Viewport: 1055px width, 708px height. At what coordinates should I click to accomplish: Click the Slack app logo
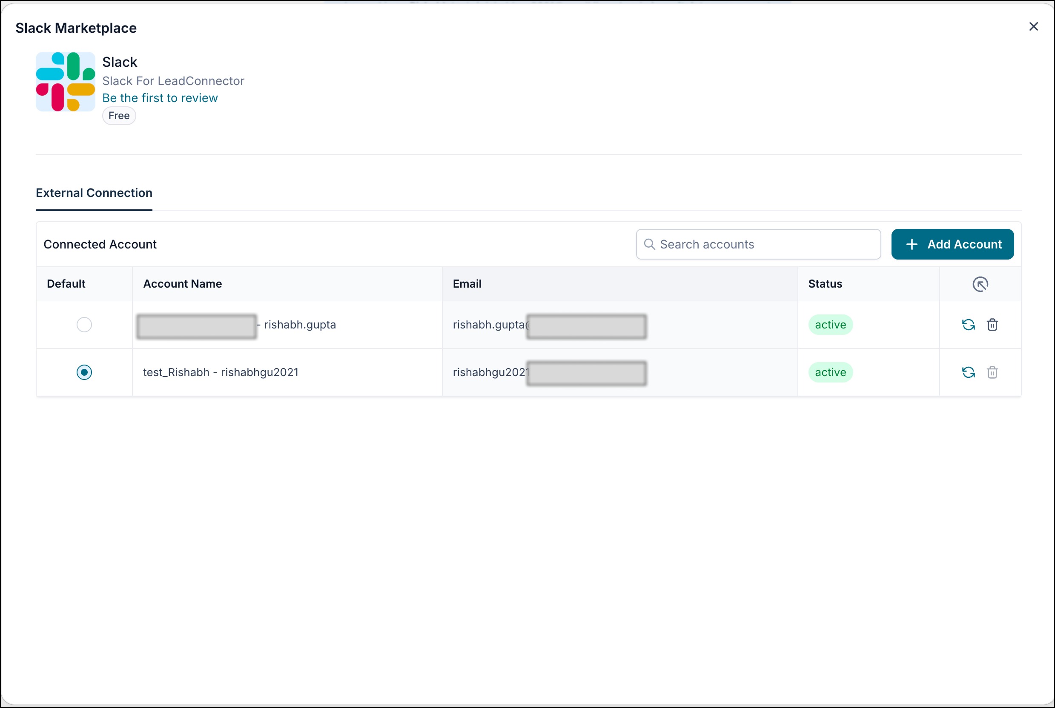[66, 82]
